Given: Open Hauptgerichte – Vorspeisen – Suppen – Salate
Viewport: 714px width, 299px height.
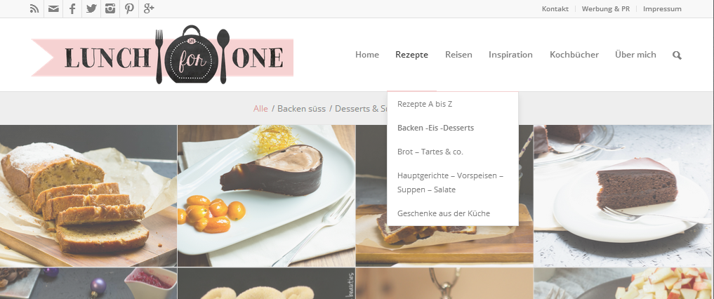Looking at the screenshot, I should (x=450, y=182).
